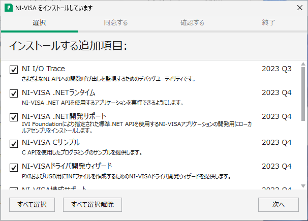
Task: Click the NI installer logo icon in title bar
Action: [9, 8]
